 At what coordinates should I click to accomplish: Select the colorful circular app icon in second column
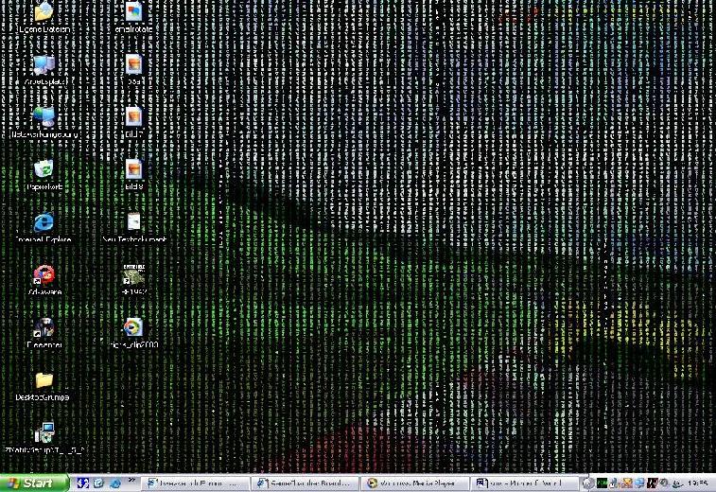(133, 328)
